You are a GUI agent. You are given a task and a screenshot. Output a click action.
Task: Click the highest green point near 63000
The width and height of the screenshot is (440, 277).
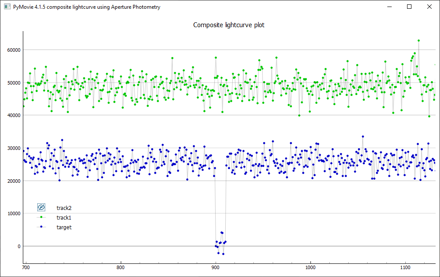(418, 40)
